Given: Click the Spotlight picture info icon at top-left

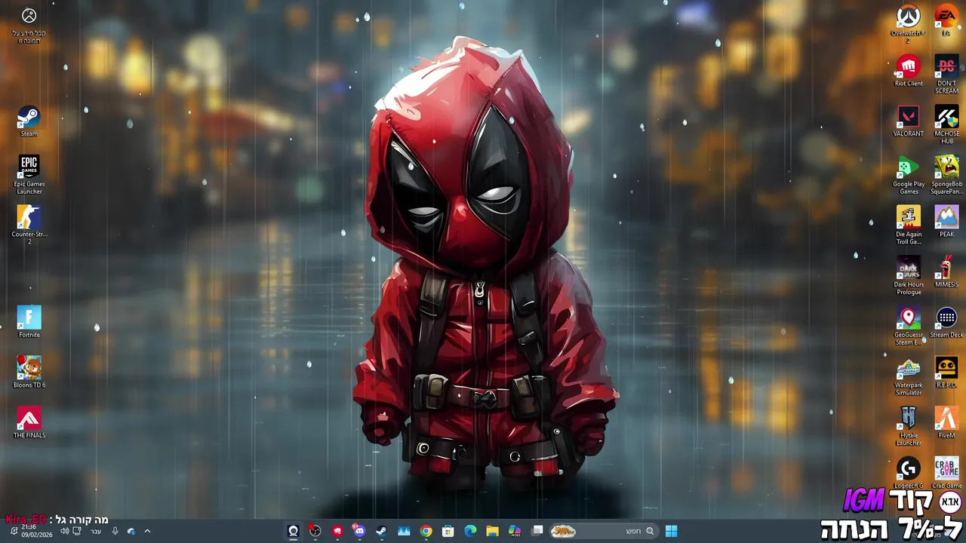Looking at the screenshot, I should (x=29, y=25).
